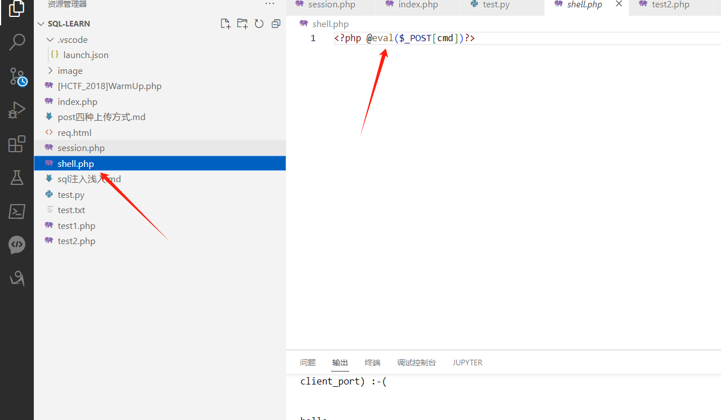Close the shell.php editor tab
The width and height of the screenshot is (721, 420).
[618, 4]
